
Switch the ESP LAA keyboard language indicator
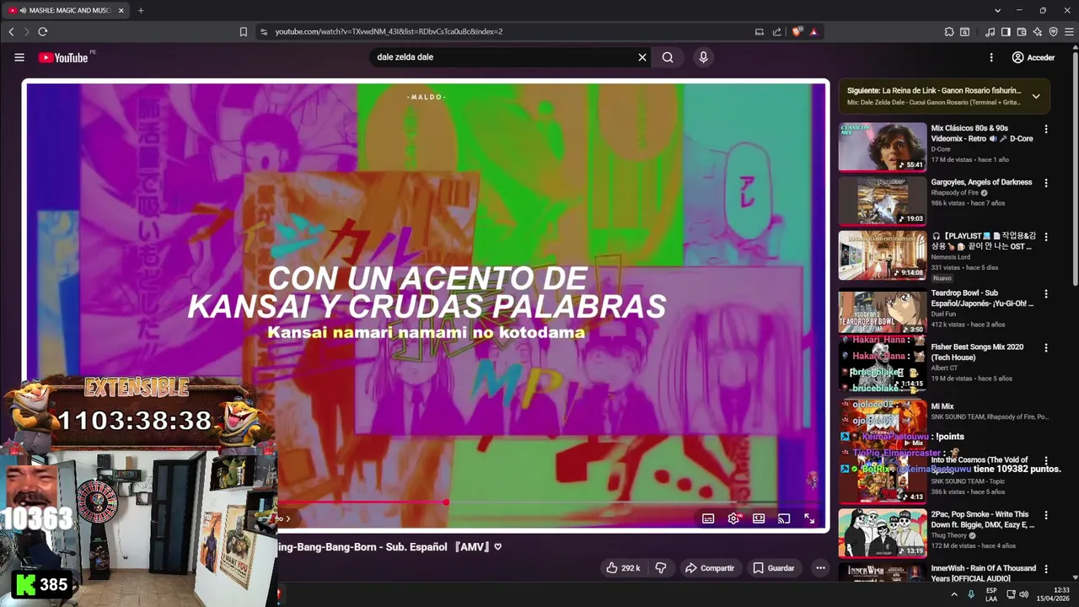pyautogui.click(x=991, y=594)
